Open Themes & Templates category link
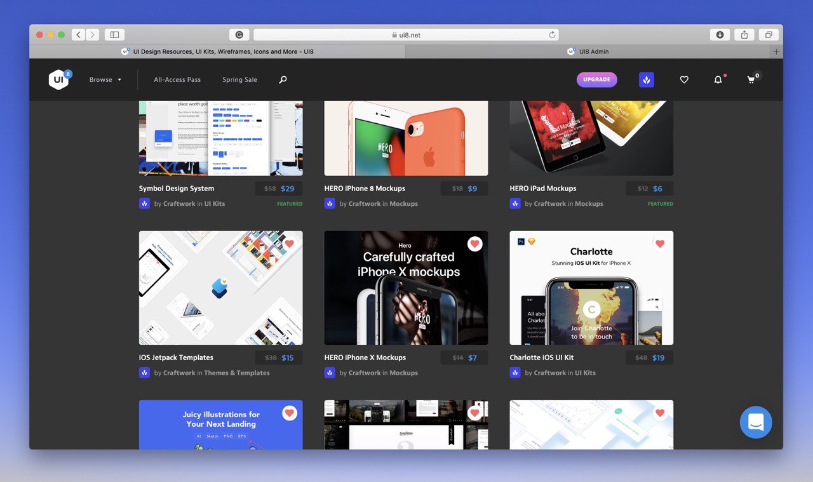Screen dimensions: 813x482 coord(237,373)
